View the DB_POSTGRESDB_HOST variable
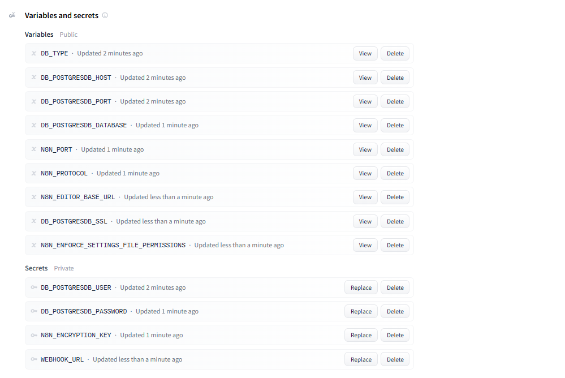 [x=365, y=78]
